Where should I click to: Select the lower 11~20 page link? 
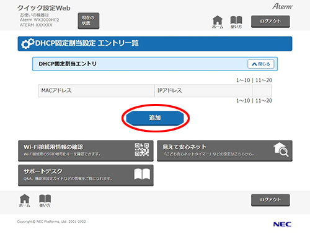(x=263, y=101)
